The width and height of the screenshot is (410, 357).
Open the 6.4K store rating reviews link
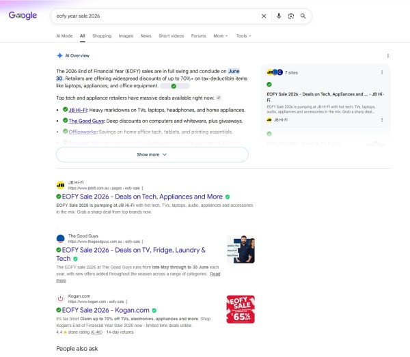pyautogui.click(x=96, y=332)
